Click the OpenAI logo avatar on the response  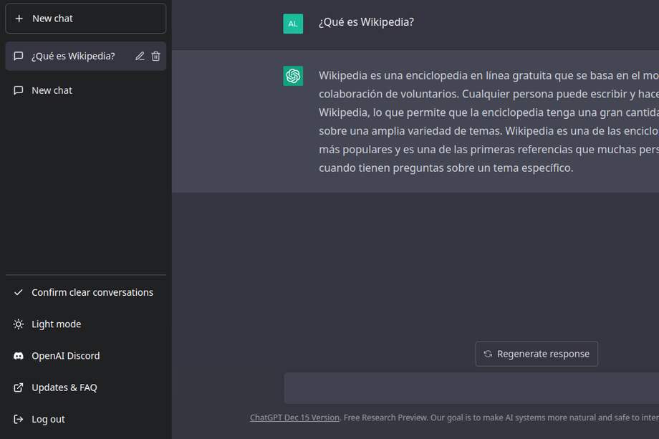click(x=293, y=75)
